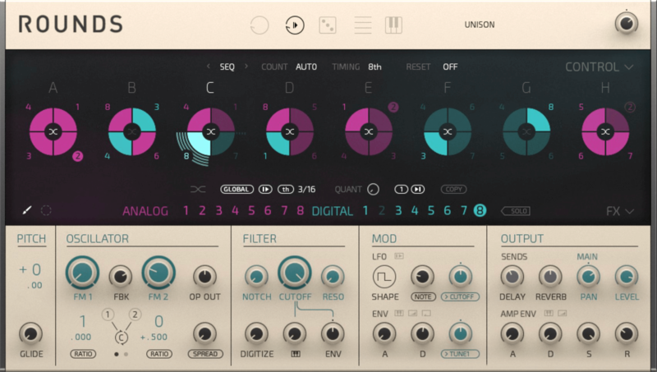Click the play-step icon next to GLOBAL
This screenshot has height=372, width=657.
pos(265,190)
